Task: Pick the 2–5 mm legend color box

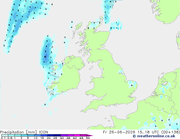Action: [x=24, y=135]
